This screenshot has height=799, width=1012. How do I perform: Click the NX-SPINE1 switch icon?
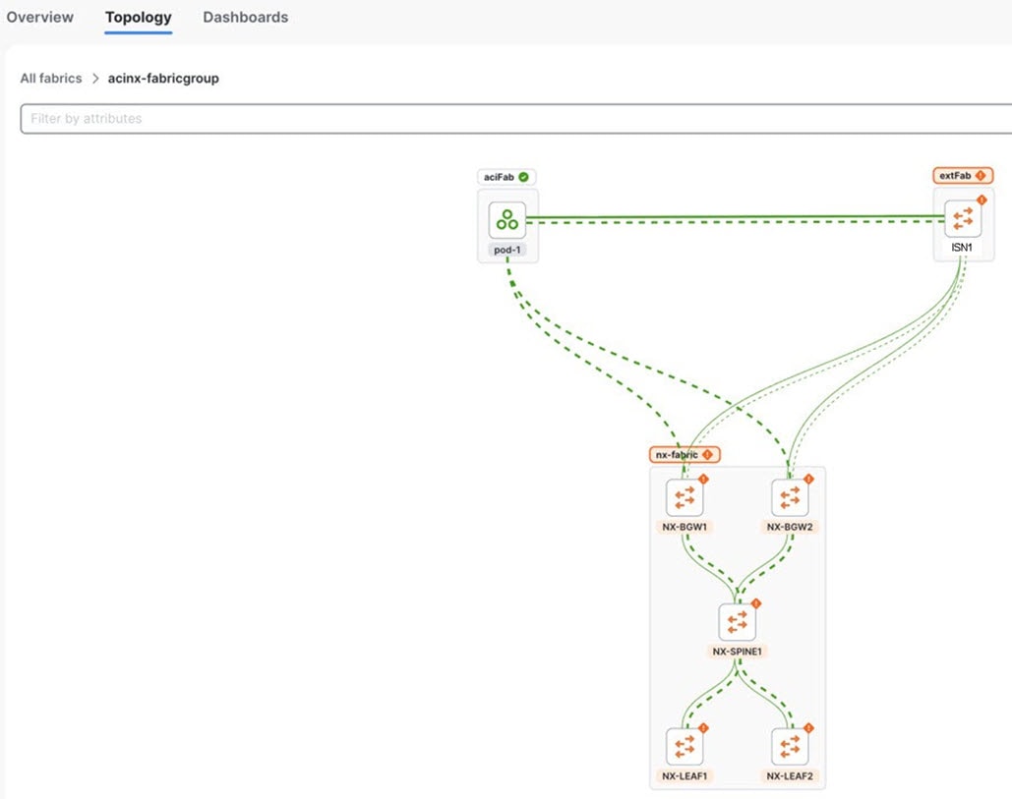(x=739, y=621)
